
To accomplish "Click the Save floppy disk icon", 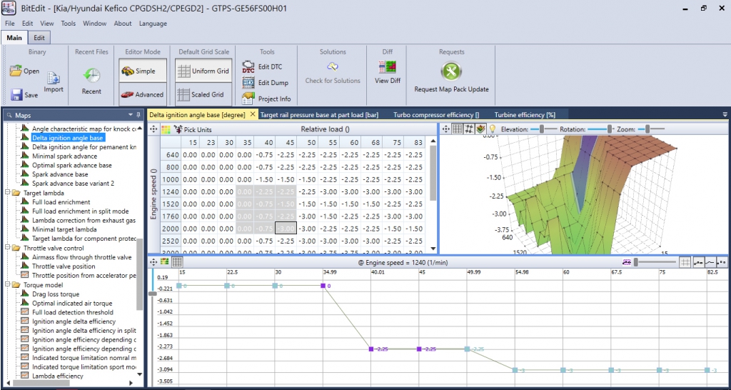I will pos(17,95).
